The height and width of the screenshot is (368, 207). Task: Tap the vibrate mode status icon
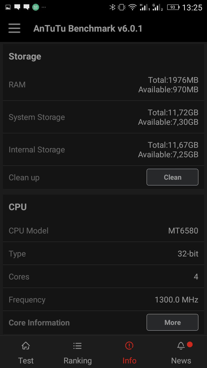[x=122, y=7]
